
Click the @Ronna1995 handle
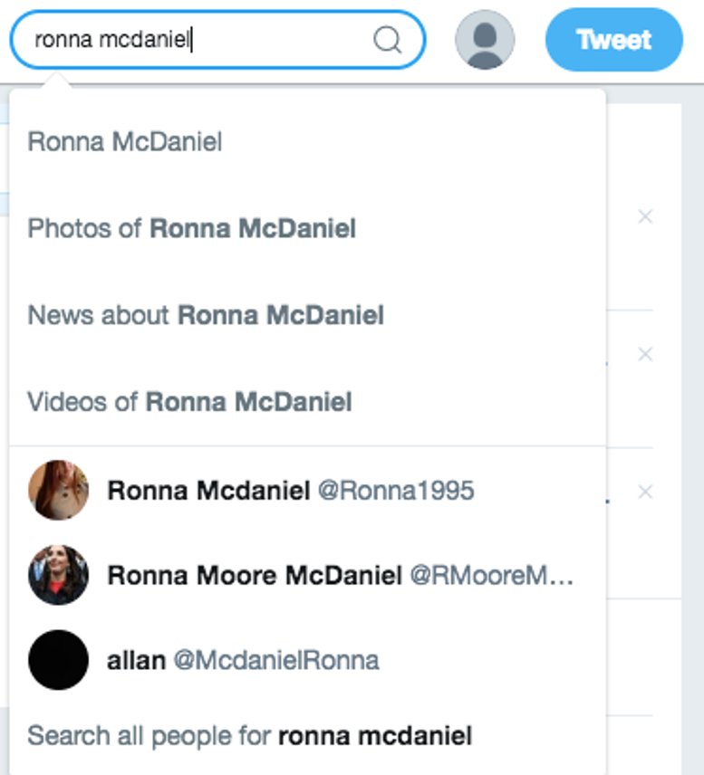tap(395, 490)
